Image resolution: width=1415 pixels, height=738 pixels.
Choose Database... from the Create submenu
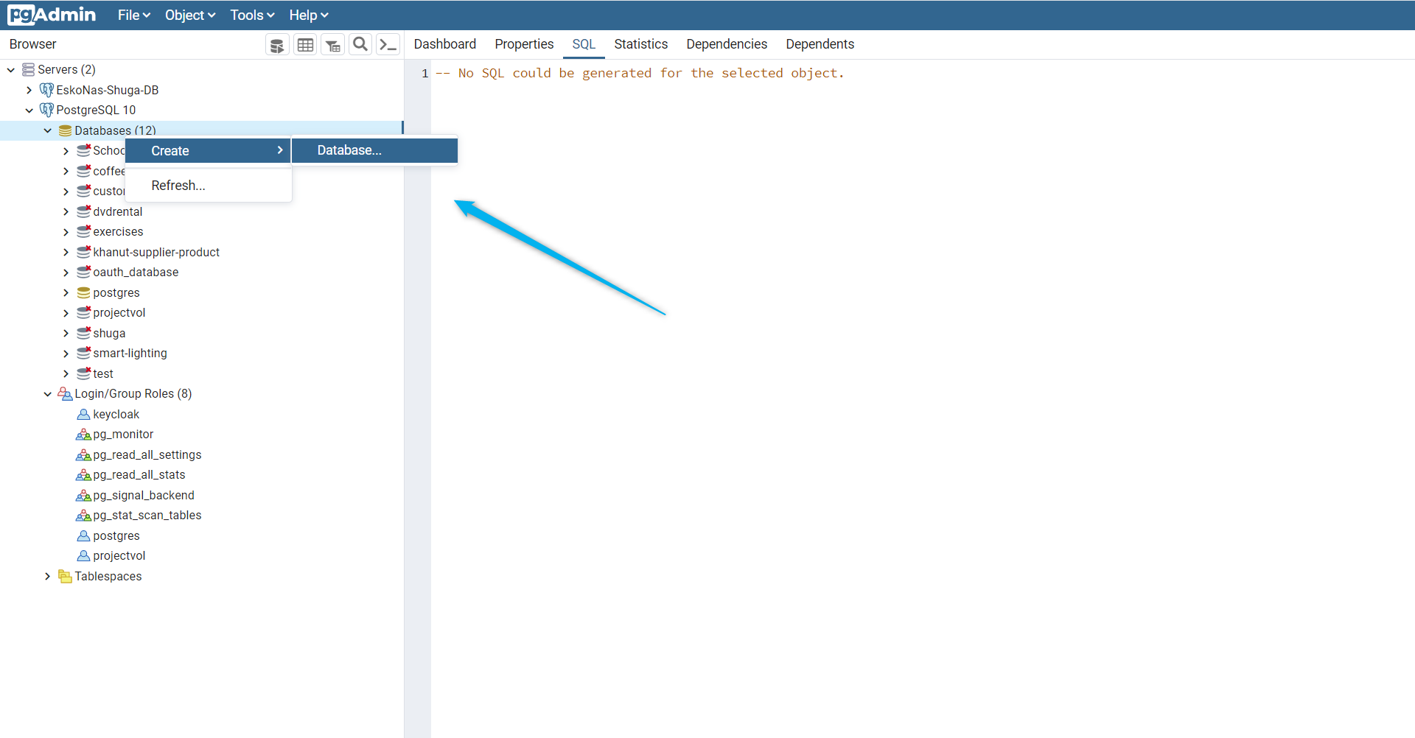(x=375, y=150)
